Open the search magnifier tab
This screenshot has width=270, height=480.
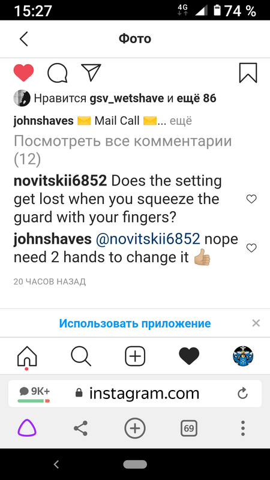[81, 356]
